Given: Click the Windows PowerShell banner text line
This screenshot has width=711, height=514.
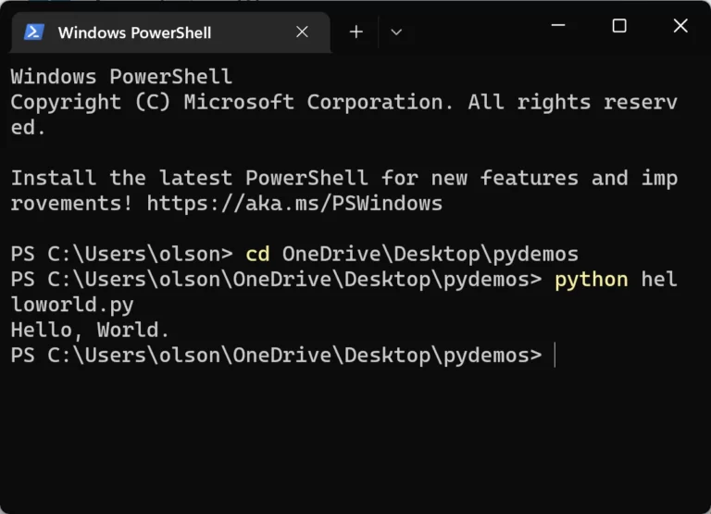Looking at the screenshot, I should [121, 76].
